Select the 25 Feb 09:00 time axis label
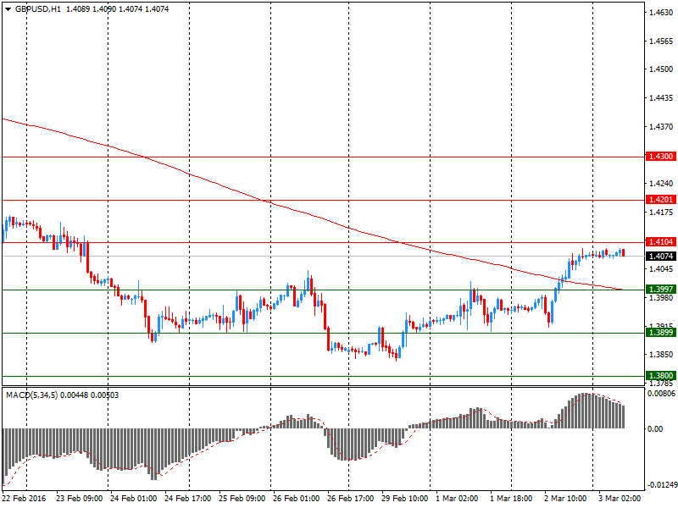This screenshot has width=678, height=508. (x=242, y=499)
